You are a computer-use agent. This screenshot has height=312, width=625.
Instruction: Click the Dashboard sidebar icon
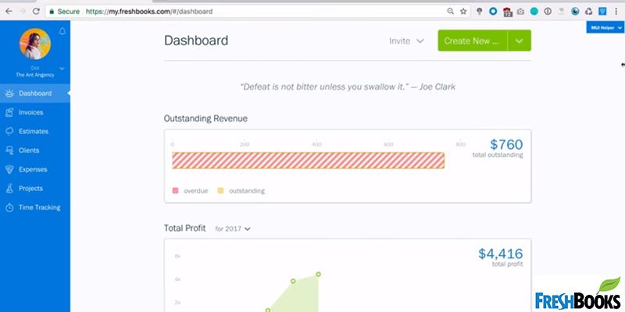[9, 94]
